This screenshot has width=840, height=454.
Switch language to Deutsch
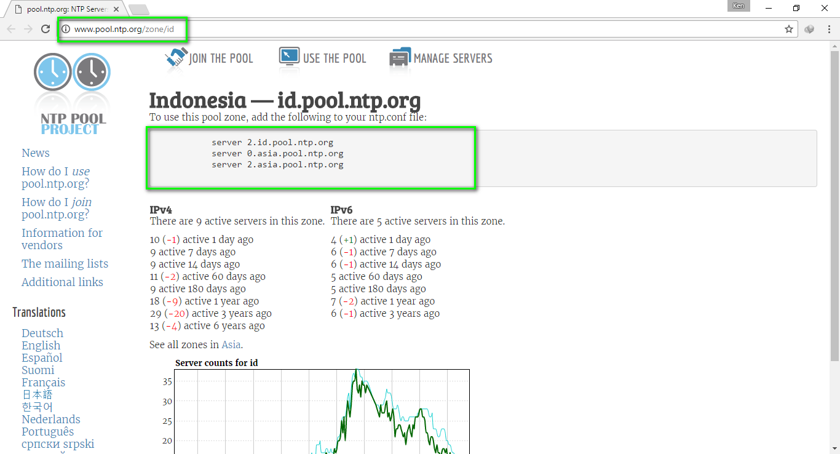(x=42, y=333)
